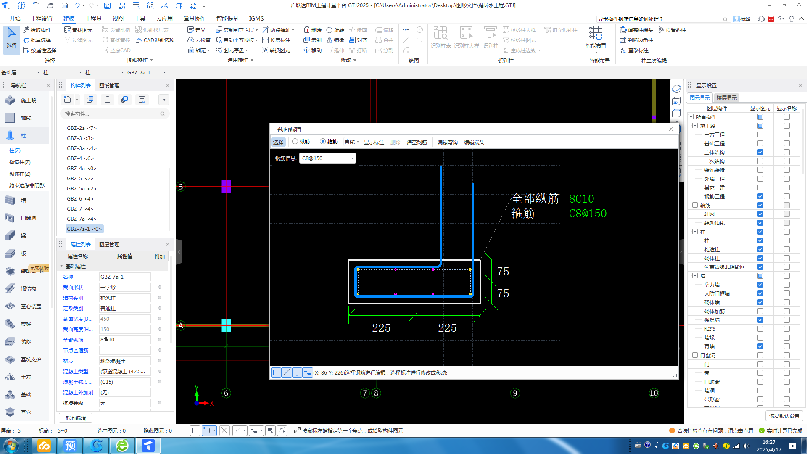Switch to 图纸管理 tab
Screen dimensions: 807x454
(109, 85)
